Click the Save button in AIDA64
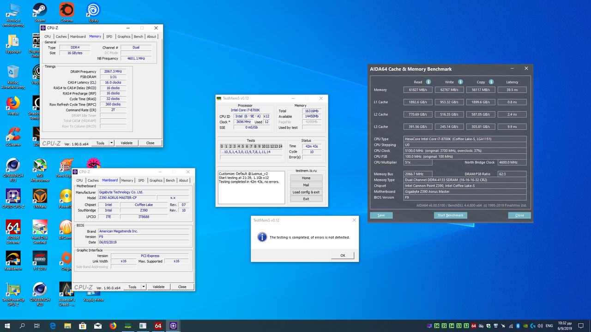This screenshot has width=591, height=332. (x=381, y=215)
